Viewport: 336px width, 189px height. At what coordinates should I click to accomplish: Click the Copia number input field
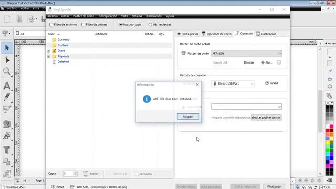click(x=68, y=174)
